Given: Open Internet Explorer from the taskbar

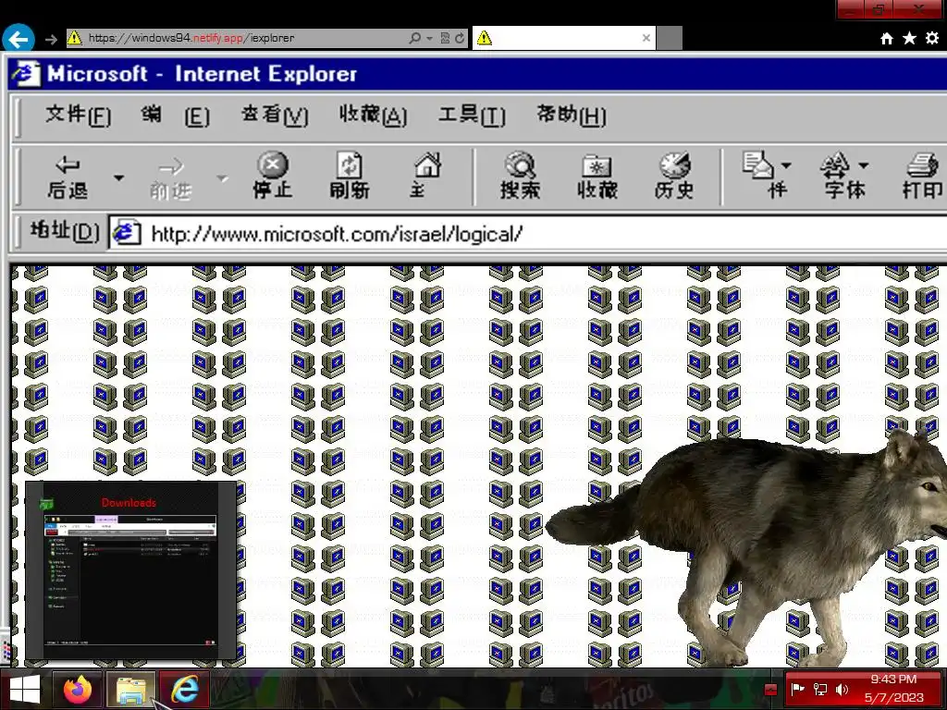Looking at the screenshot, I should click(x=184, y=690).
